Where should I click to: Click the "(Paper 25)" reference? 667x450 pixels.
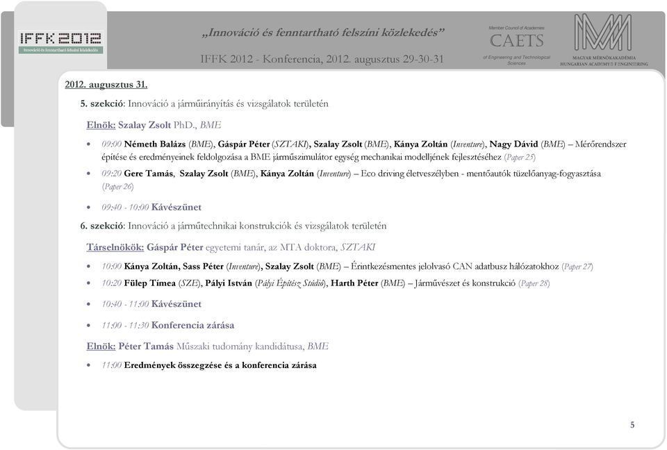click(x=520, y=158)
